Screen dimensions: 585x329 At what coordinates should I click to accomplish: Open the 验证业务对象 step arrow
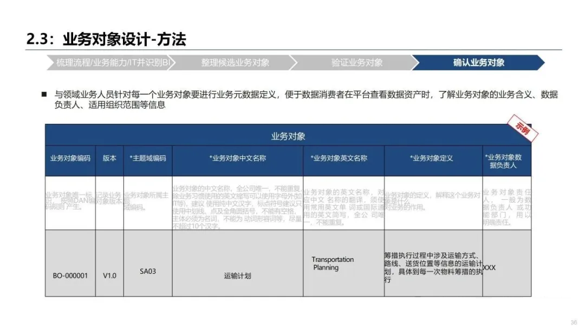[357, 62]
